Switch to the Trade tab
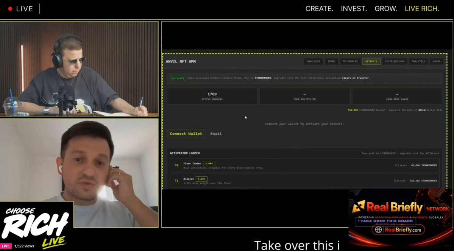The image size is (454, 251). click(x=331, y=62)
